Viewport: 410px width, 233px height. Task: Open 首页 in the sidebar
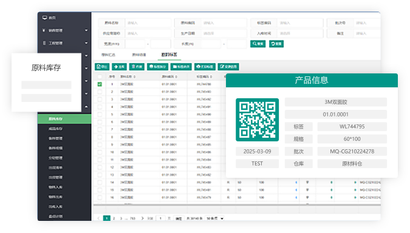52,18
